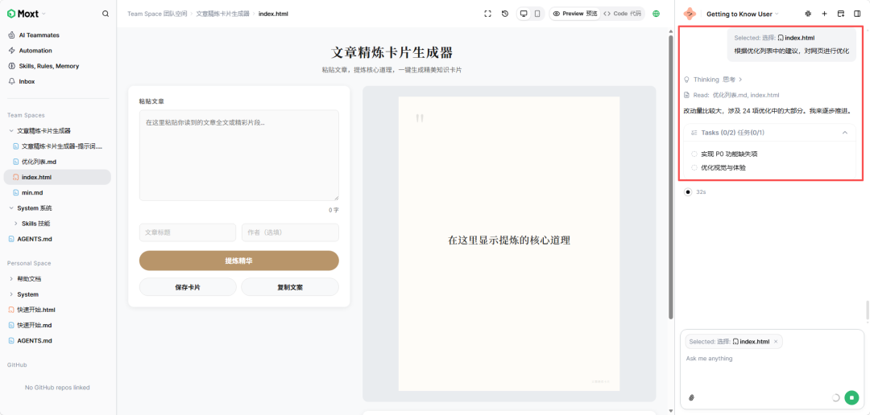Image resolution: width=870 pixels, height=415 pixels.
Task: Click the index.html file icon in sidebar
Action: tap(15, 177)
